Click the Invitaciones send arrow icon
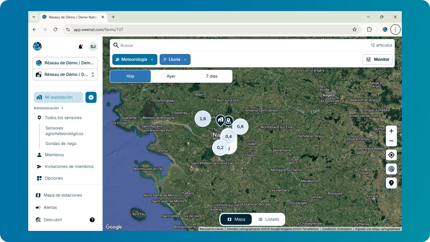The height and width of the screenshot is (242, 430). pos(39,166)
